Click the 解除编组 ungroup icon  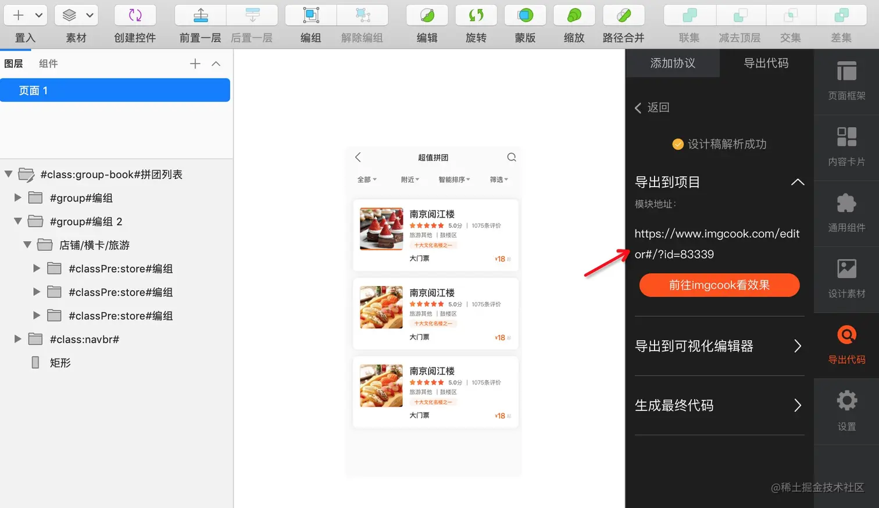click(363, 15)
